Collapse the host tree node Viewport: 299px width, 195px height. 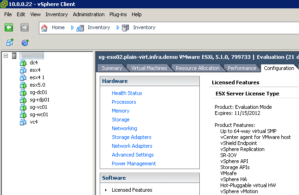pos(6,56)
